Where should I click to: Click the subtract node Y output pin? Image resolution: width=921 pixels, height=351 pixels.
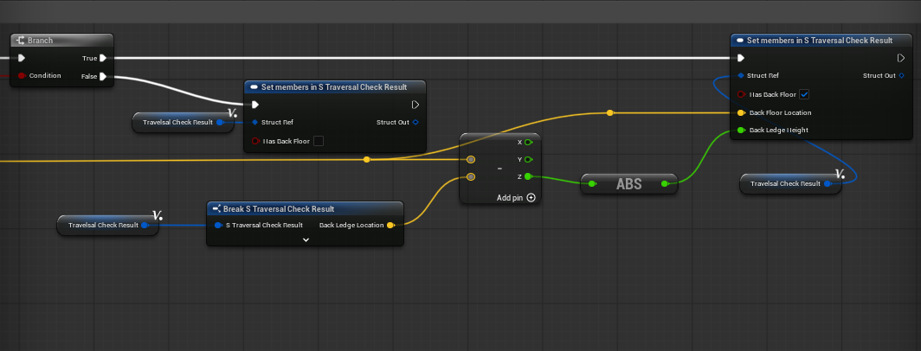[x=527, y=159]
